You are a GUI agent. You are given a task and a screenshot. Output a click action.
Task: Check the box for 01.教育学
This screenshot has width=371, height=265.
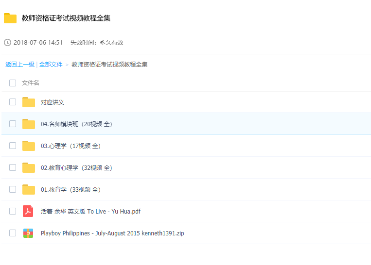tap(13, 189)
